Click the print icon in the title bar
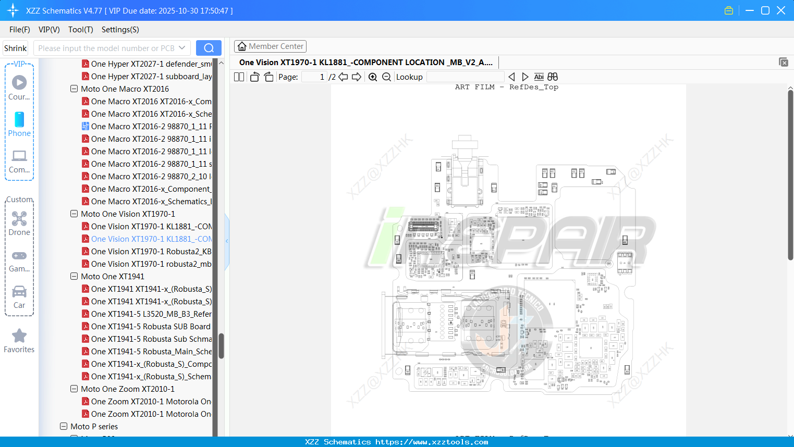The width and height of the screenshot is (794, 447). coord(728,10)
